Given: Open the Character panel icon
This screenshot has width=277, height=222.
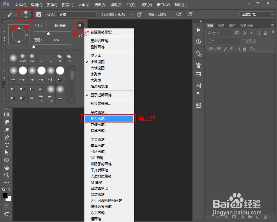Looking at the screenshot, I should (199, 86).
